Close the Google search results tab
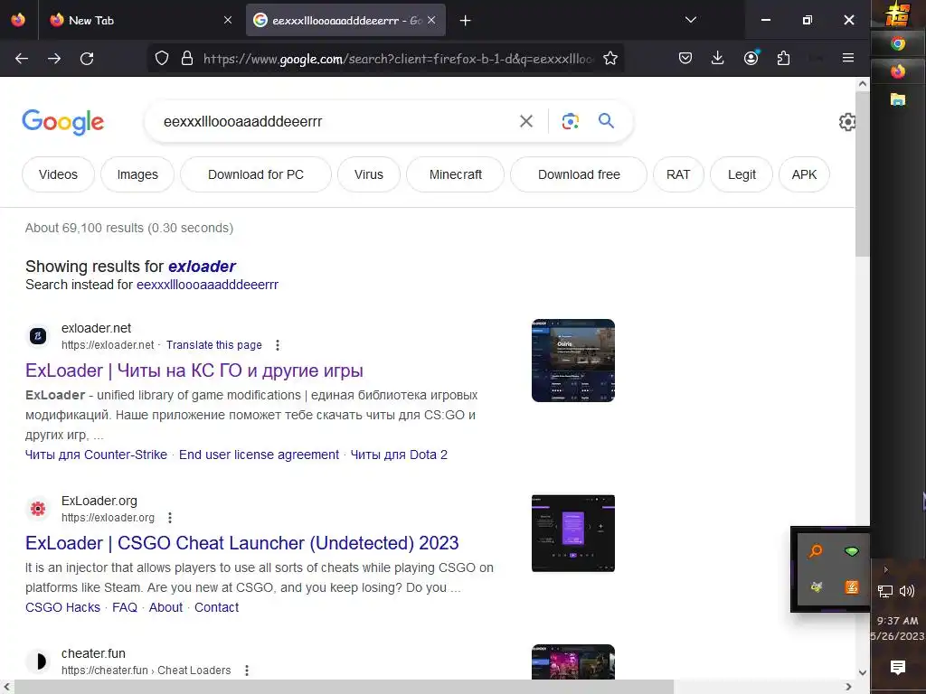Viewport: 926px width, 694px height. (x=431, y=20)
